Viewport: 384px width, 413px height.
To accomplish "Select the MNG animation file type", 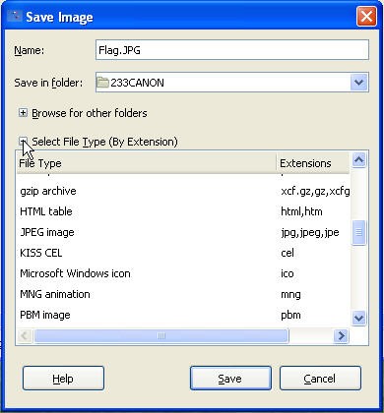I will point(55,294).
